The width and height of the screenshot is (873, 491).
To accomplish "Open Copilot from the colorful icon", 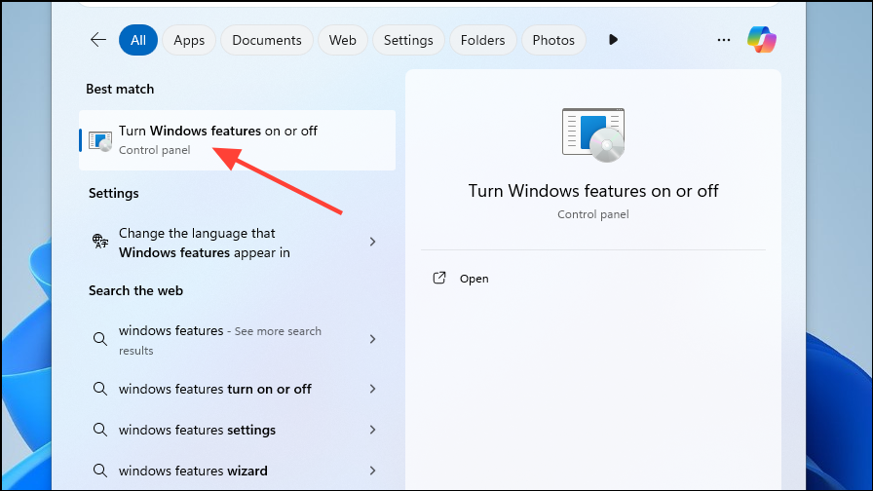I will tap(762, 40).
